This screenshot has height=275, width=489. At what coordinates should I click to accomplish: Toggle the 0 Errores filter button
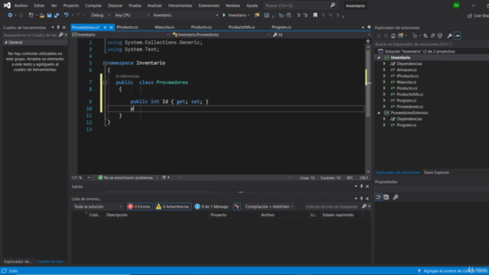coord(139,206)
